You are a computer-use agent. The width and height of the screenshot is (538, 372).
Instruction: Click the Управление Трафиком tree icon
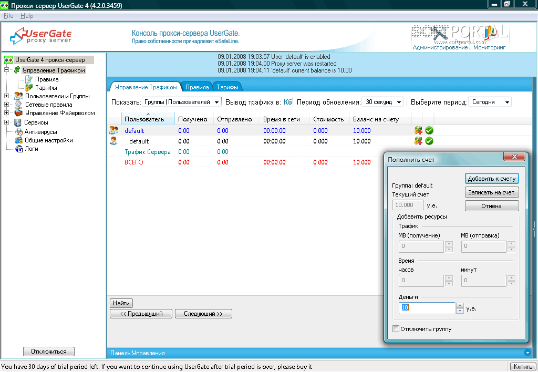pyautogui.click(x=17, y=70)
